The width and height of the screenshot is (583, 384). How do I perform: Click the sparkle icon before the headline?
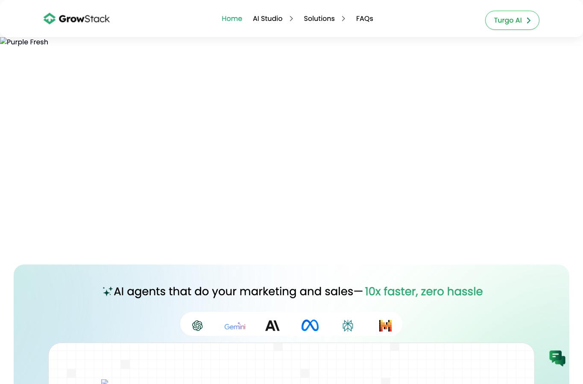pyautogui.click(x=108, y=291)
